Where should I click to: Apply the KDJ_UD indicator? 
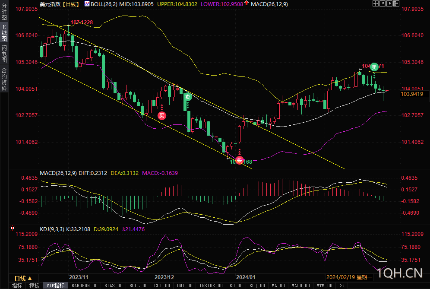coord(257,286)
